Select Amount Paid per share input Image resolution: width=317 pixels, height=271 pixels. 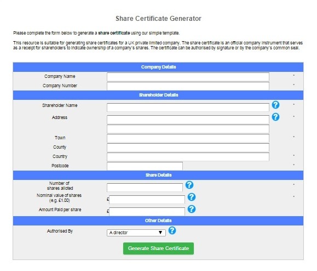coord(147,212)
